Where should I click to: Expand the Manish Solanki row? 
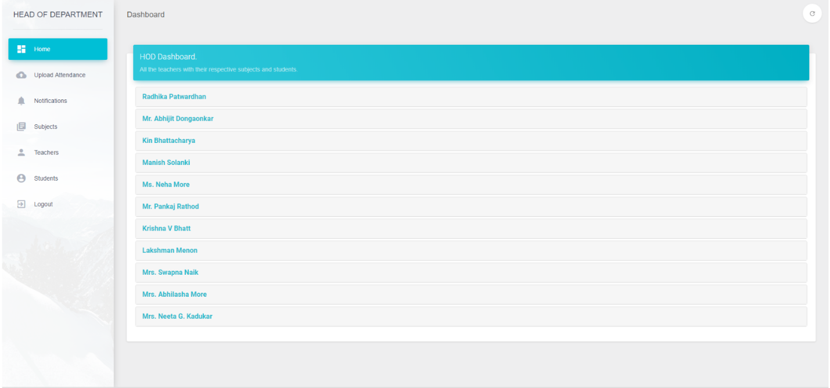click(471, 163)
